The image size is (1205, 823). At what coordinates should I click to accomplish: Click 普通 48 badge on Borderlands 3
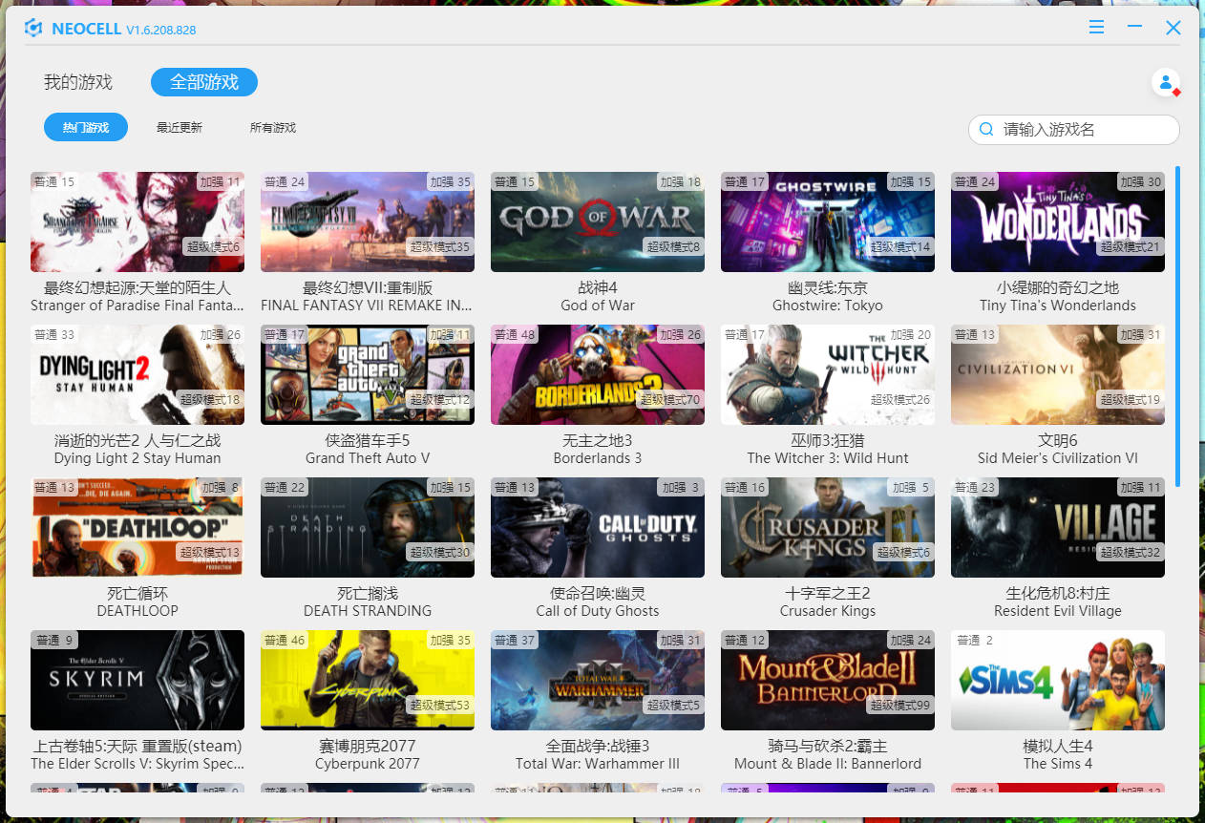click(x=514, y=335)
